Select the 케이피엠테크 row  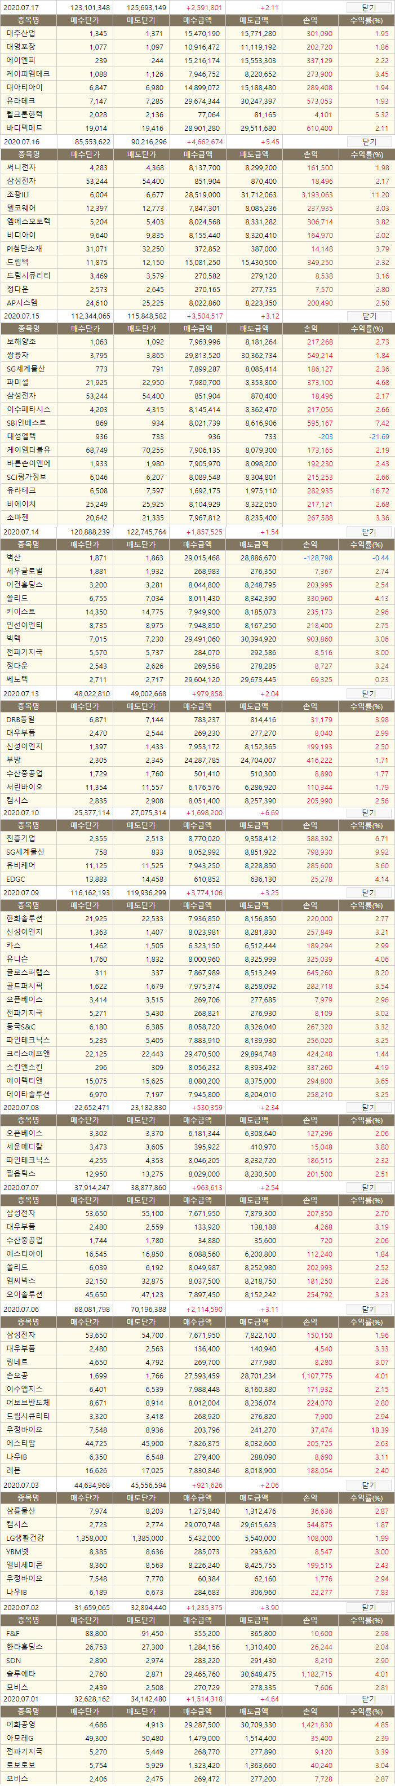[x=197, y=73]
